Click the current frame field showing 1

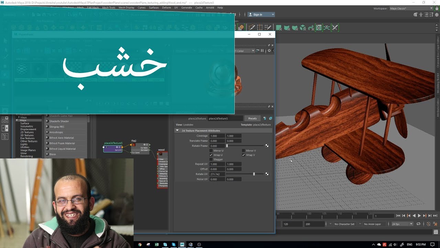click(383, 216)
